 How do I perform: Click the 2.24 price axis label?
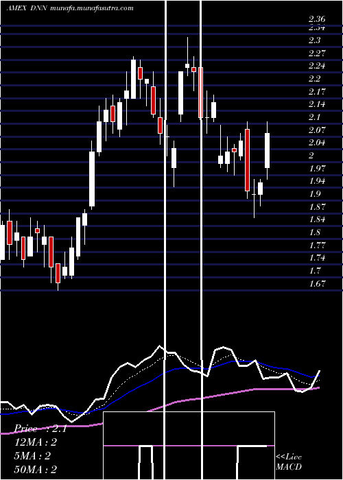pos(317,66)
